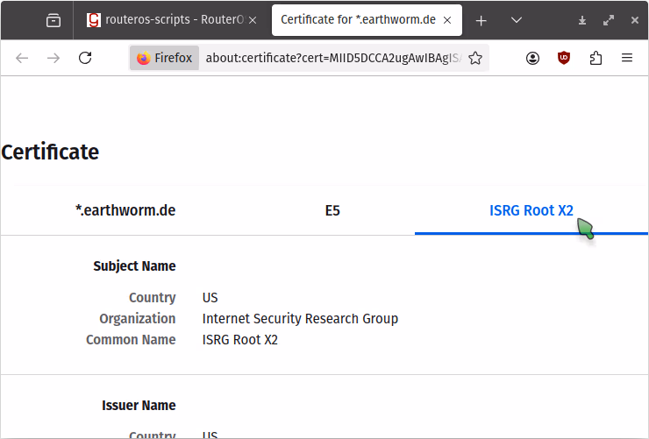Screen dimensions: 649x439
Task: Reload the current page
Action: pyautogui.click(x=85, y=58)
